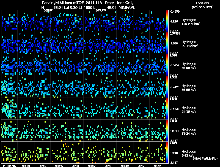
Task: Select the 03:37 time label
Action: [x=92, y=166]
